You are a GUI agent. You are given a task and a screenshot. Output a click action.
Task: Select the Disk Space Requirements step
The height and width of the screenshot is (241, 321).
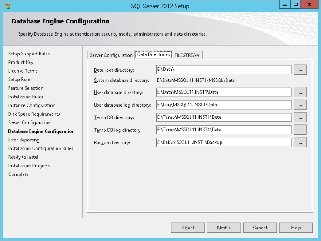[34, 114]
